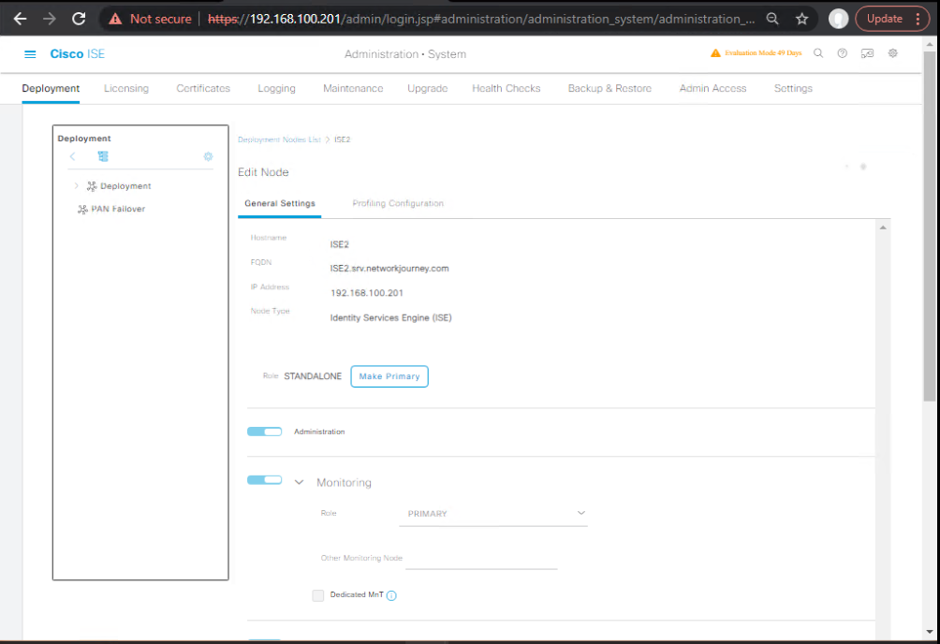This screenshot has height=644, width=940.
Task: Switch to Profiling Configuration tab
Action: pos(398,203)
